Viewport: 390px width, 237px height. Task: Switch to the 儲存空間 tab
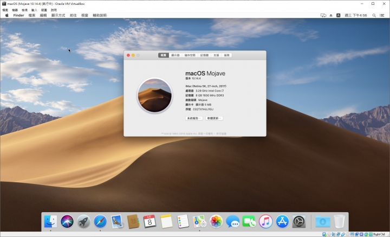(190, 55)
